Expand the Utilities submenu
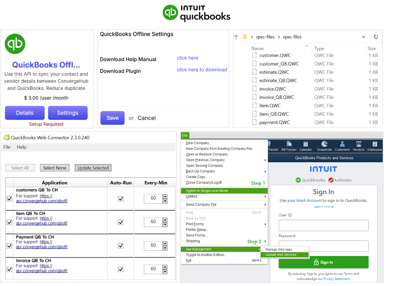 click(x=265, y=197)
